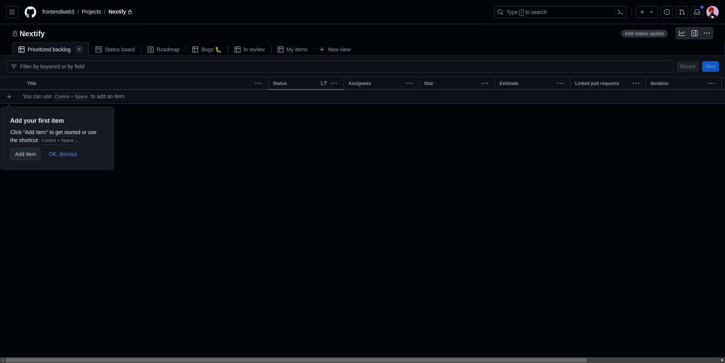Open Assignees column options menu
This screenshot has height=363, width=725.
coord(409,83)
